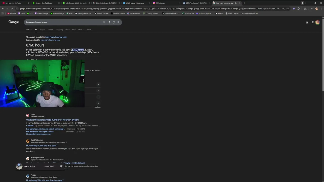Click the Forage result favicon
Viewport: 324px width, 182px height.
pyautogui.click(x=28, y=176)
